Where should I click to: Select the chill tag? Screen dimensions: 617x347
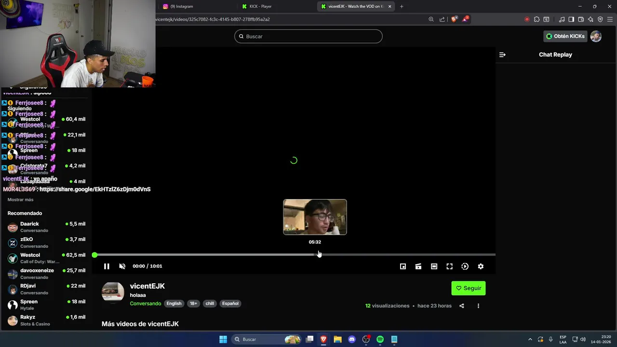210,304
